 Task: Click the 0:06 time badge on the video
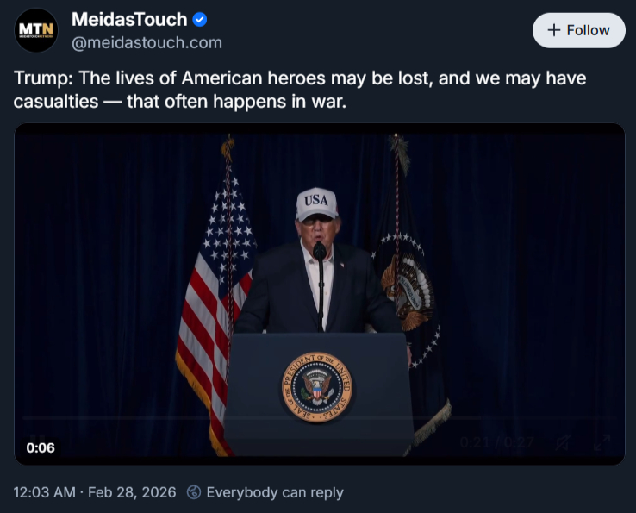click(41, 447)
